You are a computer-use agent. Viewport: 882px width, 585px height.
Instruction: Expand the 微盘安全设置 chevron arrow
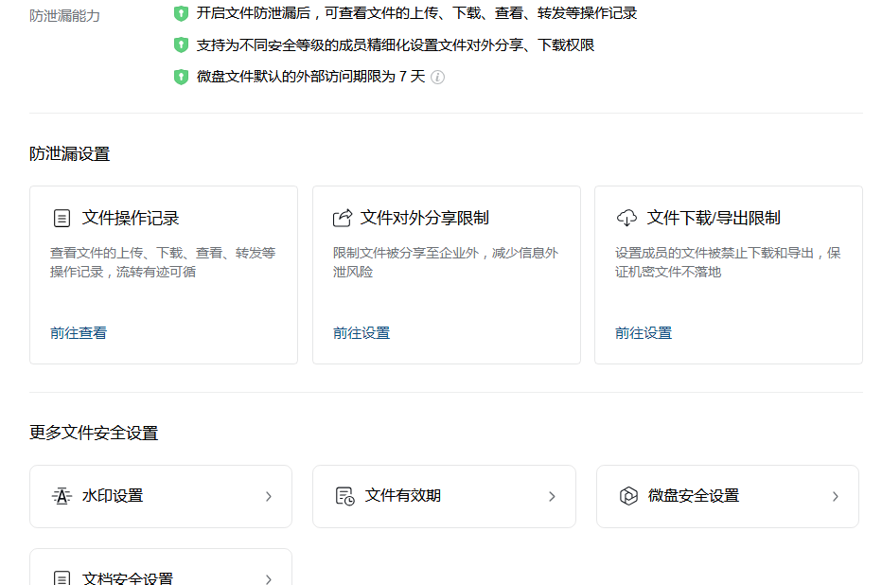(836, 496)
